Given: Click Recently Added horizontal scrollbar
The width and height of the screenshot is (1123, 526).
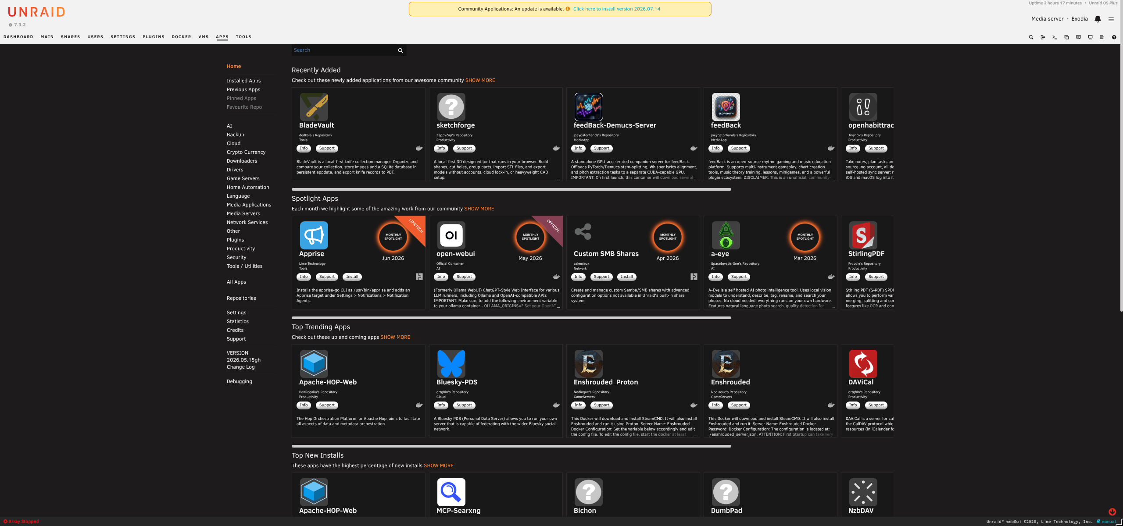Looking at the screenshot, I should 511,189.
